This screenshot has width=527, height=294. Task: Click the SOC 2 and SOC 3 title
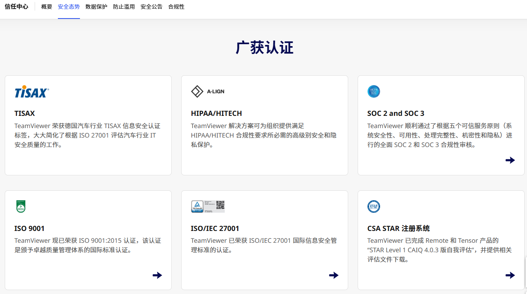(396, 114)
